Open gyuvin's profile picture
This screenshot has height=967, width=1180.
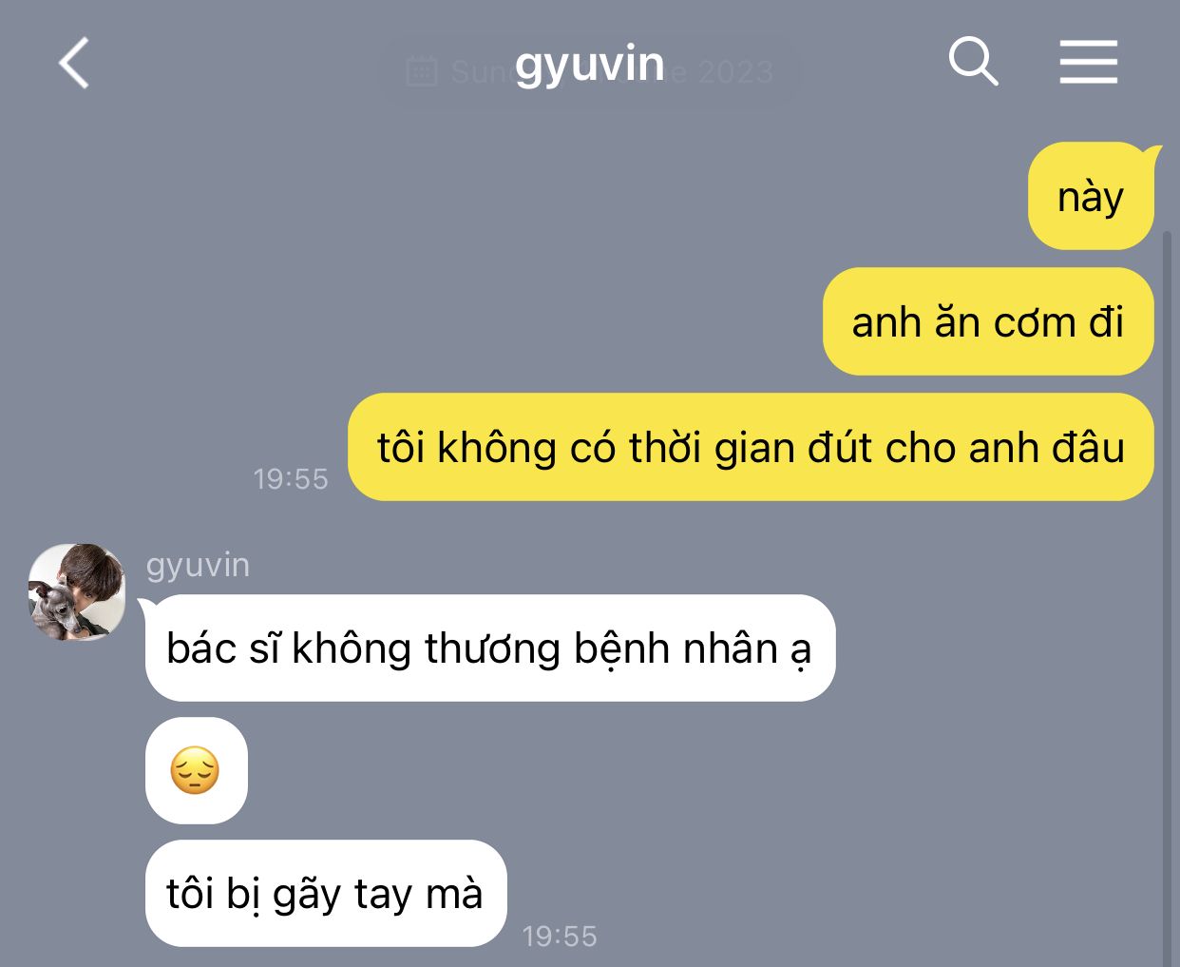[x=77, y=591]
